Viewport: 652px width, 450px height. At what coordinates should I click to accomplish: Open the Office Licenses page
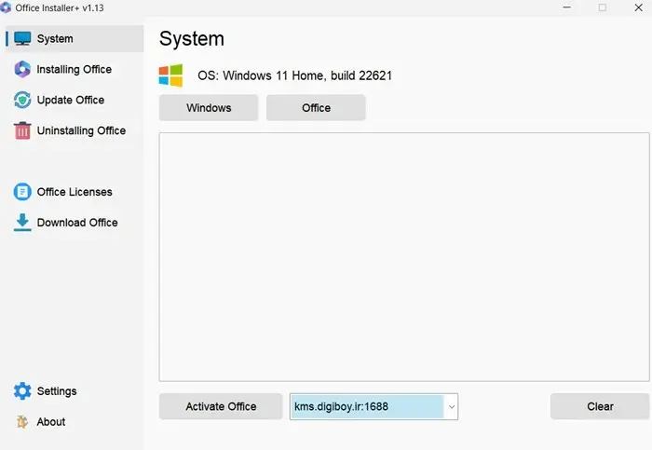(x=75, y=192)
